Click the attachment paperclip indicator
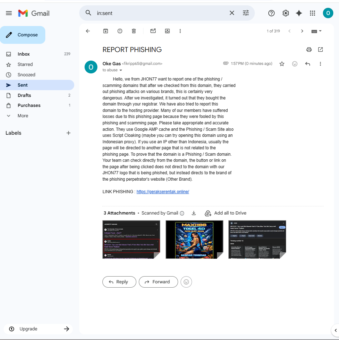Screen dimensions: 339x340 click(x=226, y=63)
